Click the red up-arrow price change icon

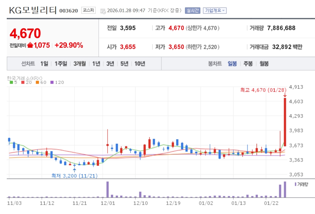pos(30,45)
